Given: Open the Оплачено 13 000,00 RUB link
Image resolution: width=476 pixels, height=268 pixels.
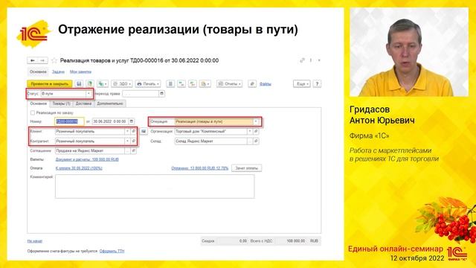Looking at the screenshot, I should pyautogui.click(x=200, y=168).
